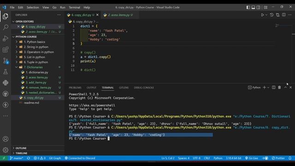
Task: Expand the Outline section
Action: coord(13,148)
